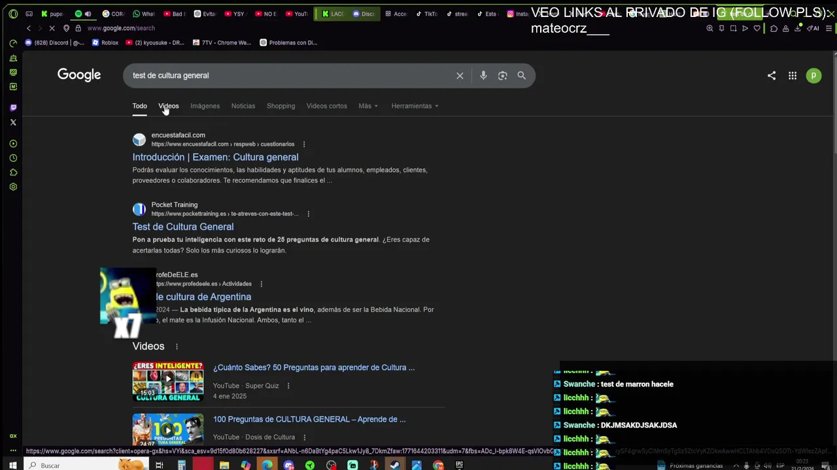The image size is (837, 470).
Task: Open options menu for ProfeDeELE result
Action: pos(261,284)
